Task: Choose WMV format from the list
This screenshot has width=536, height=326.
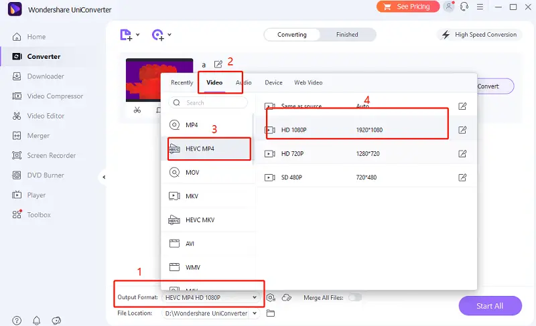Action: point(208,267)
